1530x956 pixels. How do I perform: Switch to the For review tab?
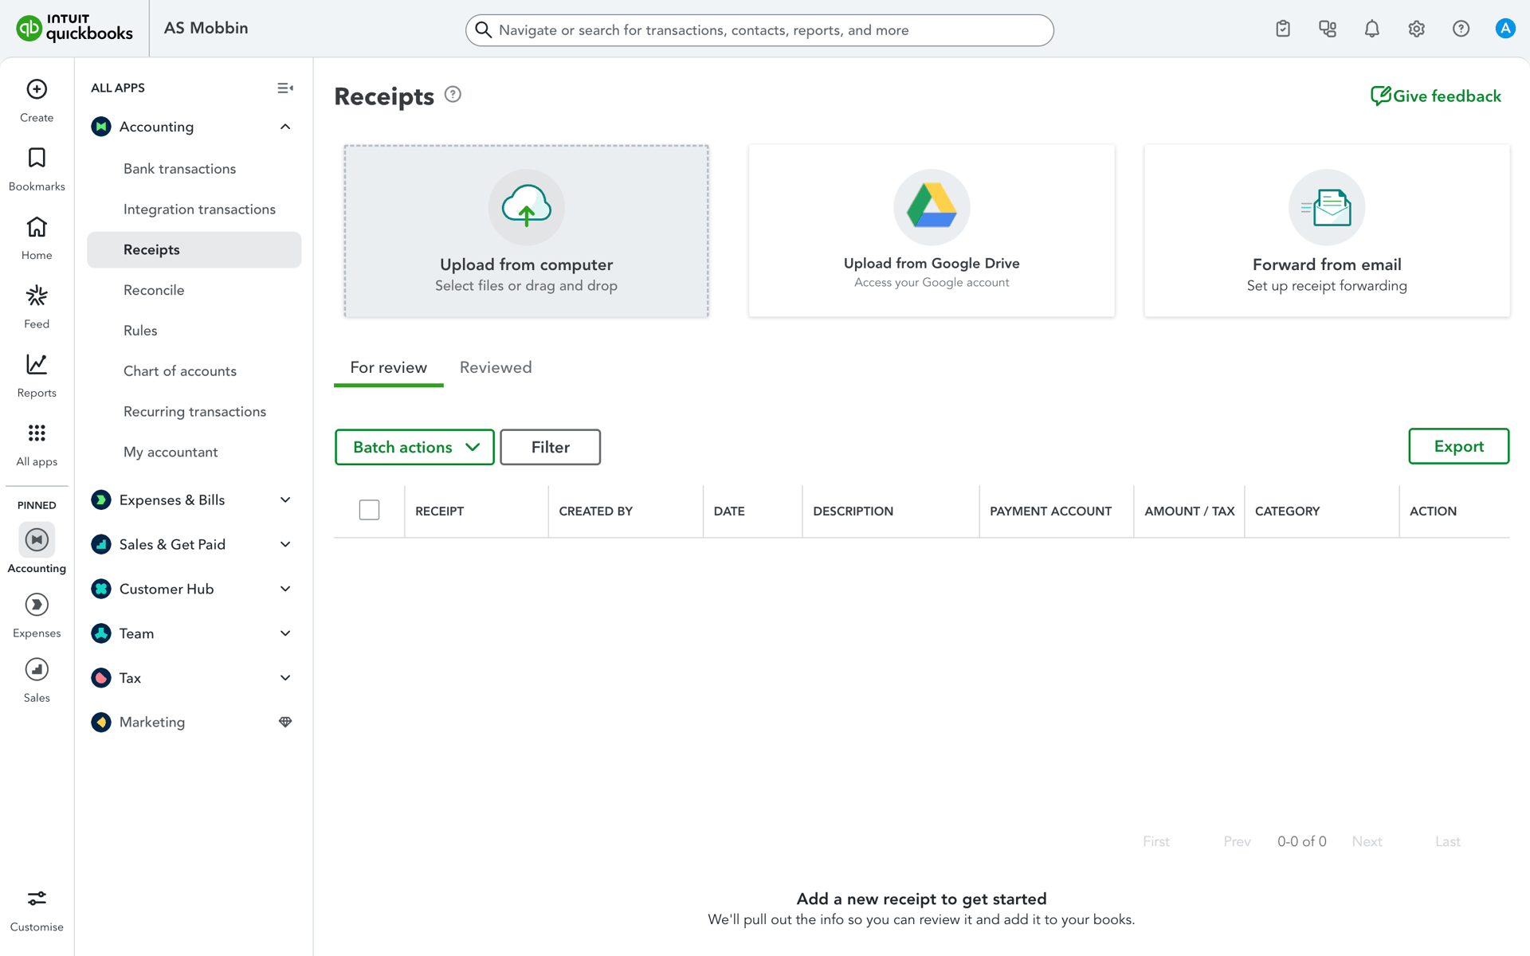pyautogui.click(x=389, y=367)
